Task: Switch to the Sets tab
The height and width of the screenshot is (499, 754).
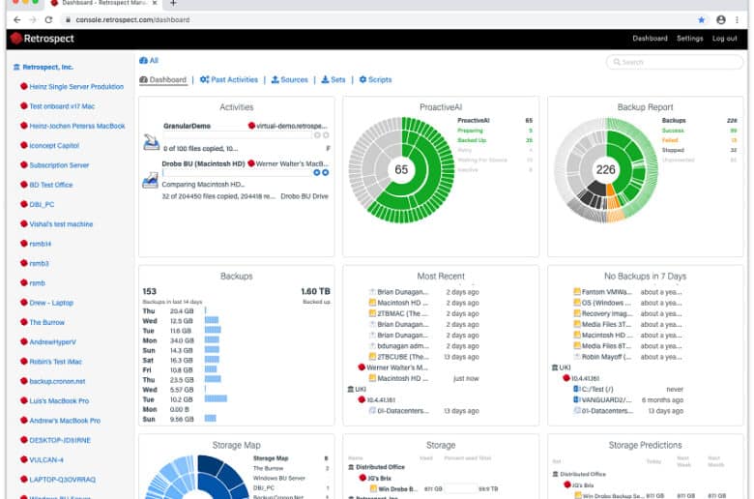Action: point(333,80)
